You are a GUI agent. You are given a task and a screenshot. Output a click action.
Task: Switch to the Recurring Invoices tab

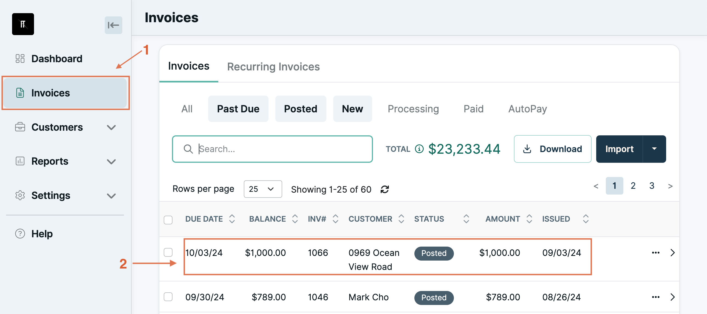pos(273,66)
